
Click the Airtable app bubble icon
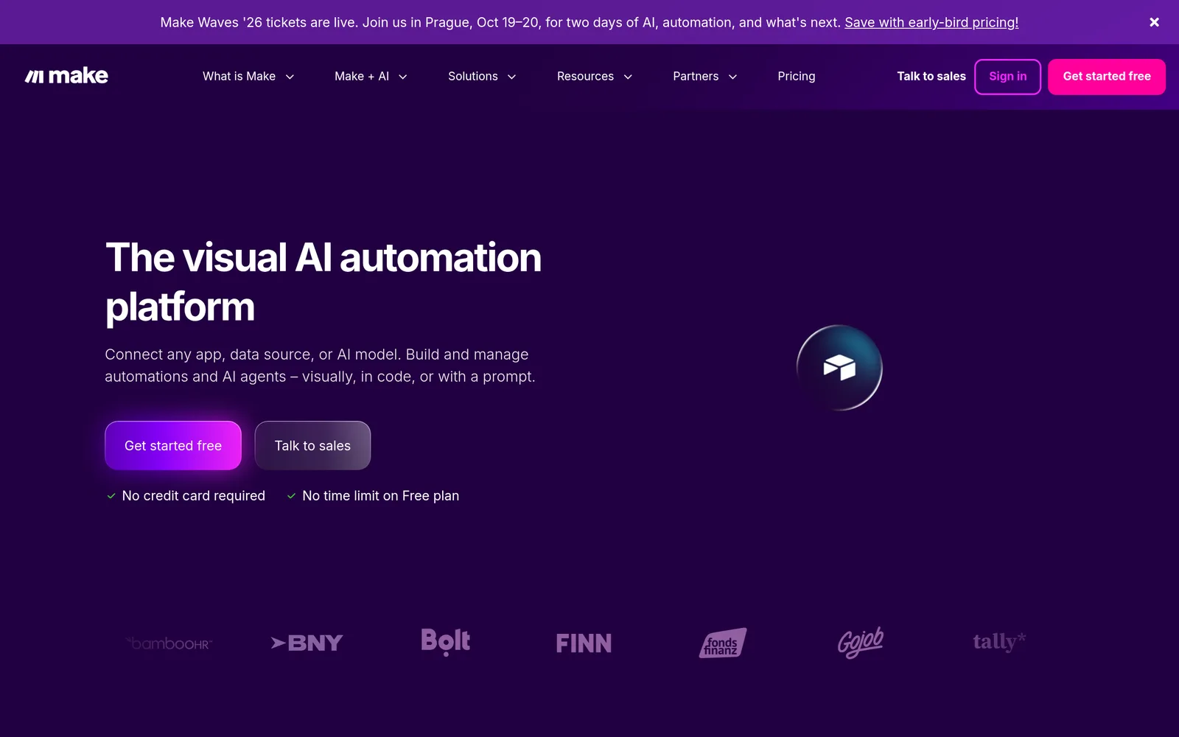click(x=839, y=367)
